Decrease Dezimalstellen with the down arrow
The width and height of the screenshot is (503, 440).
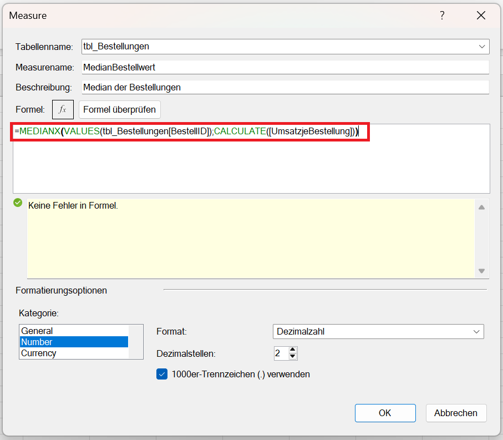(x=293, y=356)
